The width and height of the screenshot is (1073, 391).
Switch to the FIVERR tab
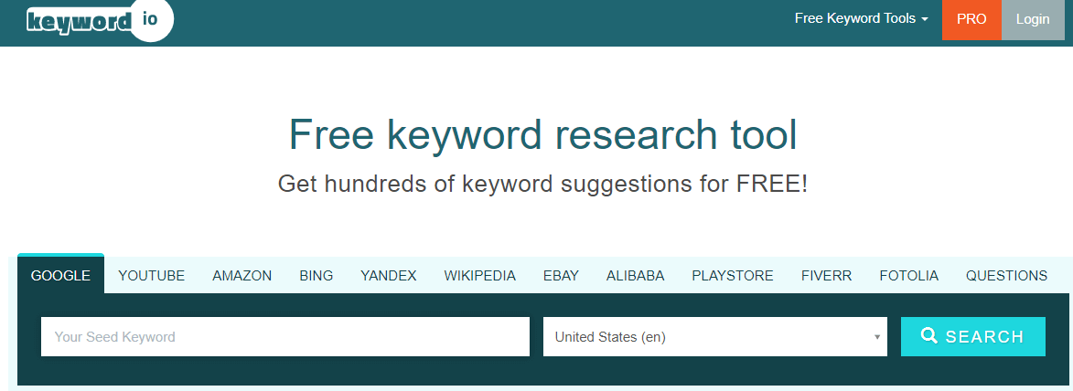point(826,276)
